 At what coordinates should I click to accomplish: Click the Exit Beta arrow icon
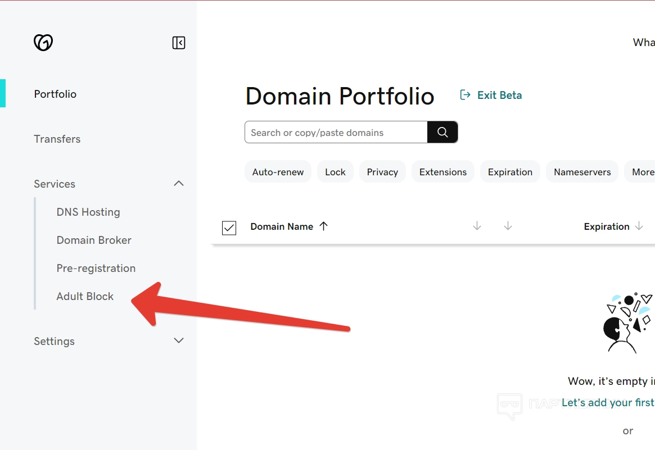tap(465, 95)
